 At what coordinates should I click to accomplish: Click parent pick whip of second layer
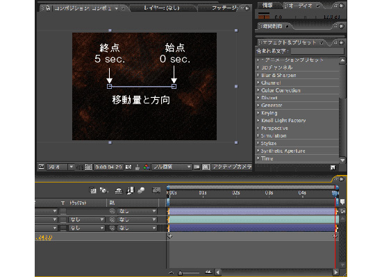point(112,220)
